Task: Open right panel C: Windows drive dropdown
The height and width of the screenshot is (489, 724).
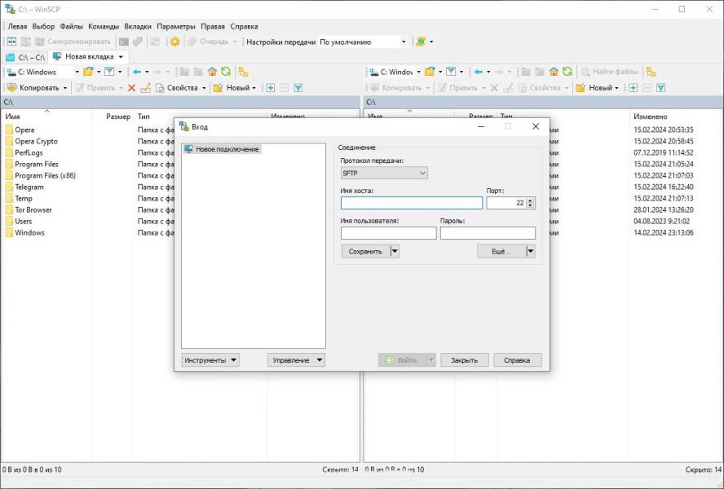Action: [x=418, y=72]
